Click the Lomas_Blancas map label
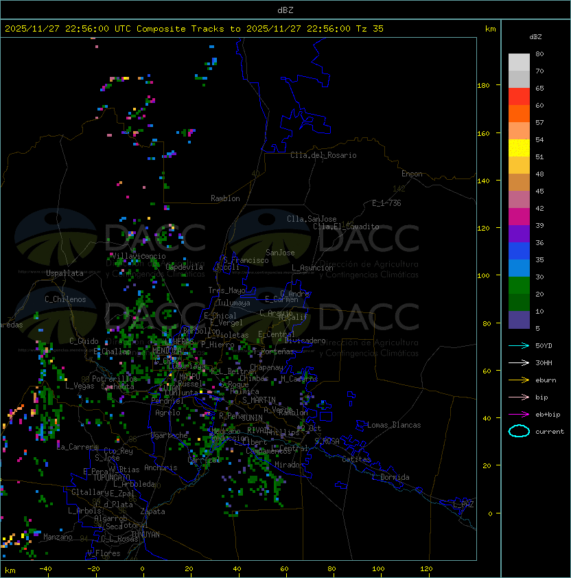 click(x=394, y=425)
